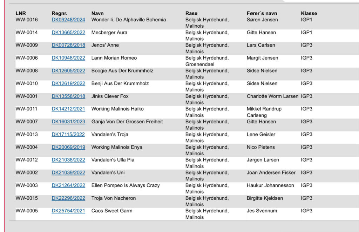Click the Regnr. column header
The height and width of the screenshot is (232, 359).
[59, 13]
